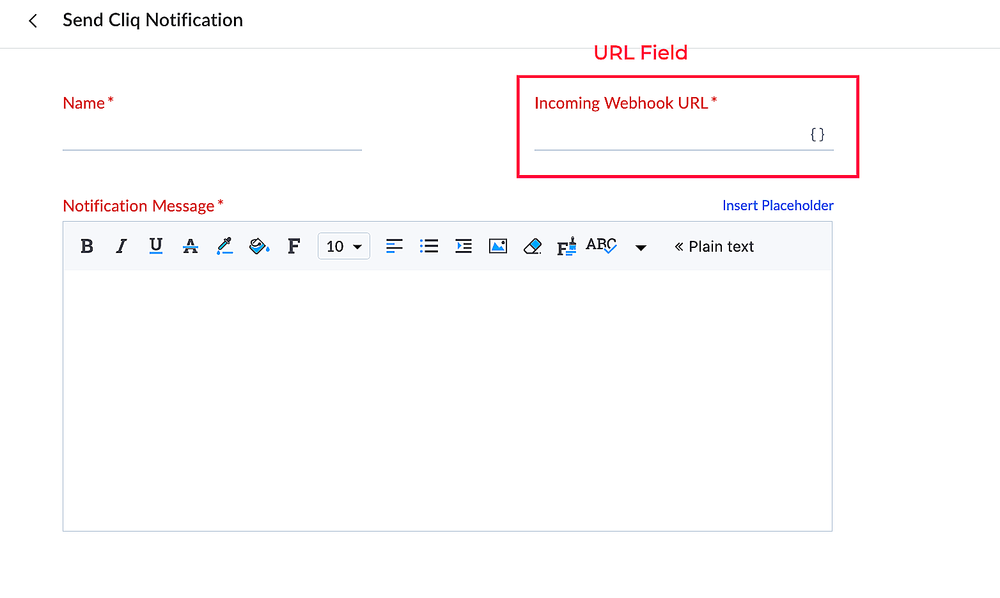Viewport: 1000px width, 598px height.
Task: Click inside the notification message body
Action: 448,400
